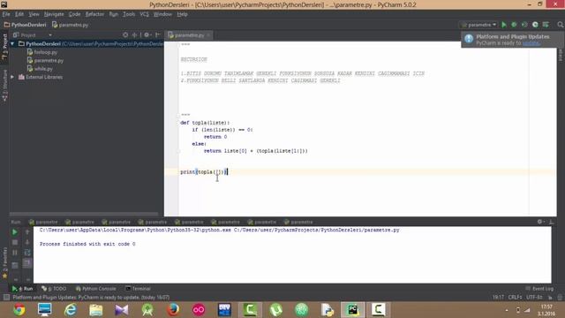Toggle tool window quick-access icon in status bar
Viewport: 565px width, 318px height.
coord(6,298)
